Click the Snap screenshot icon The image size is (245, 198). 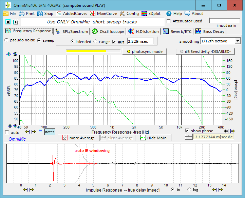tap(45, 14)
